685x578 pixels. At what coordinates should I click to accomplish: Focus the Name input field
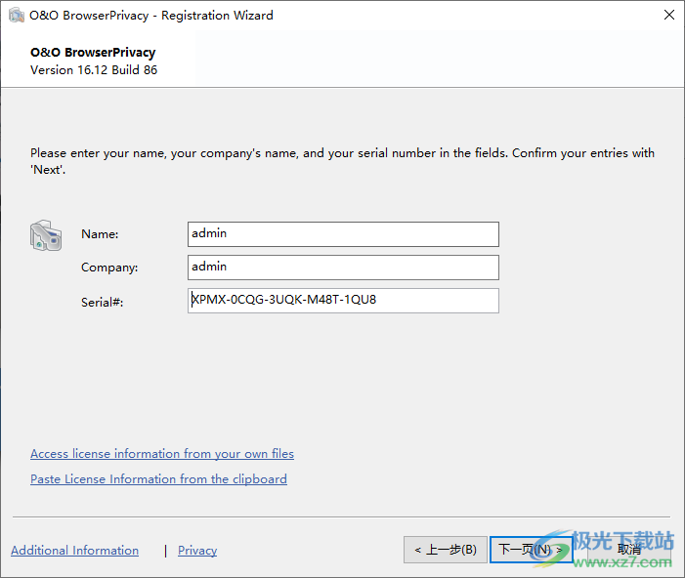point(343,234)
